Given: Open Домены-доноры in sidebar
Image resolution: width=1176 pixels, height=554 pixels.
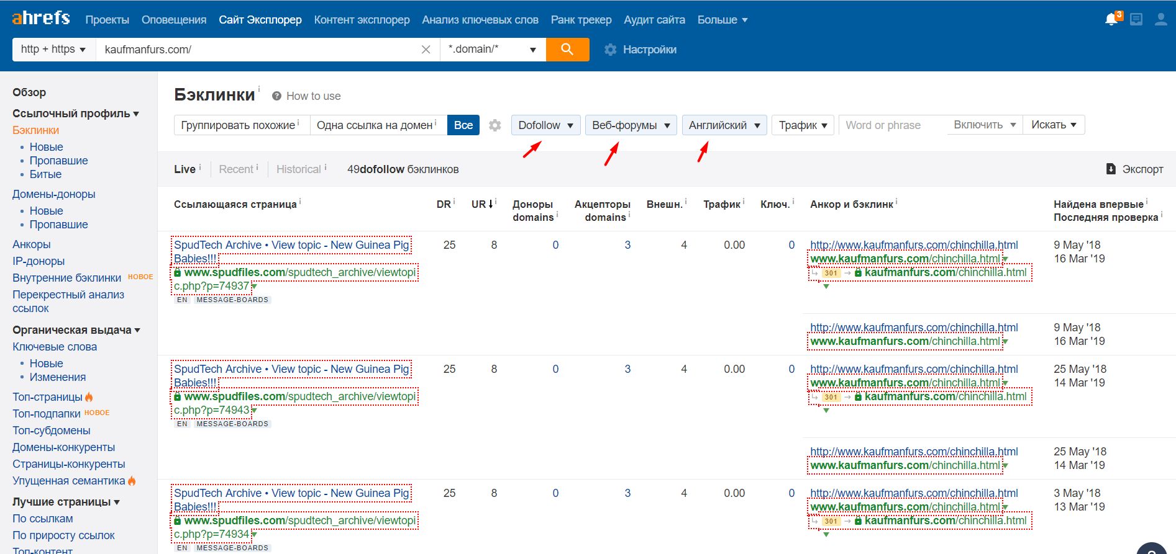Looking at the screenshot, I should pos(54,194).
